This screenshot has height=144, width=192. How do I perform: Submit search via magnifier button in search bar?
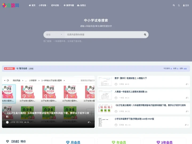(145, 35)
